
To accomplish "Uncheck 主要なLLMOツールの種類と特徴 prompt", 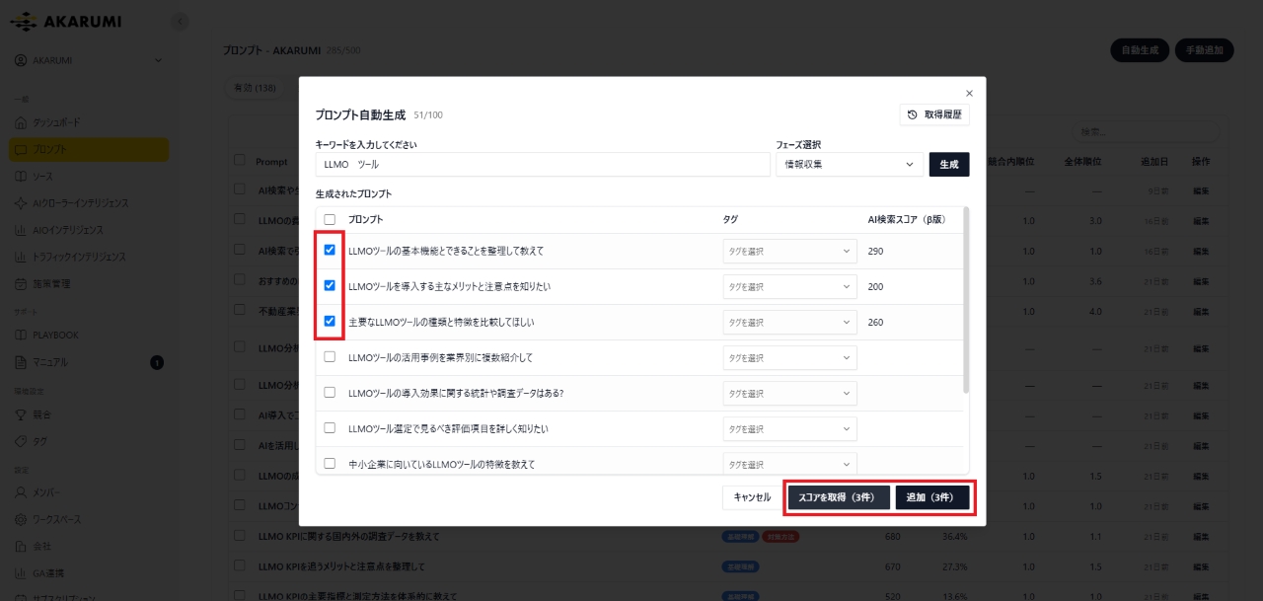I will [x=330, y=322].
